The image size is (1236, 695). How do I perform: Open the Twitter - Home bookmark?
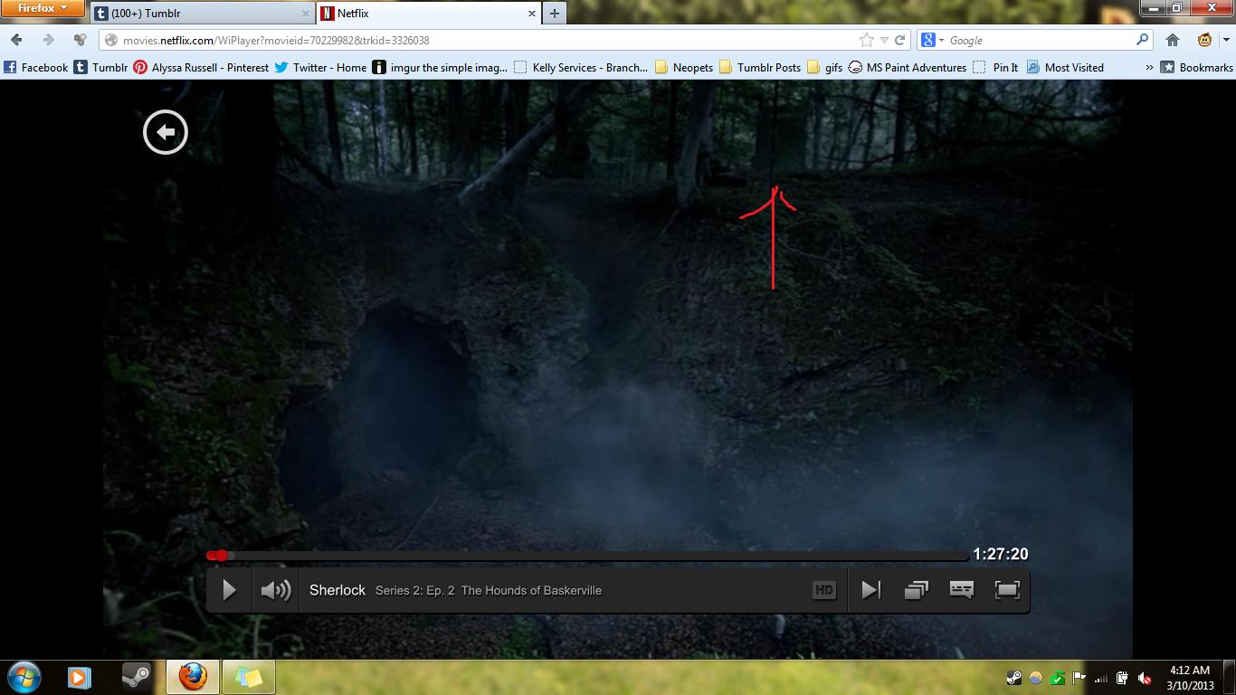tap(320, 67)
